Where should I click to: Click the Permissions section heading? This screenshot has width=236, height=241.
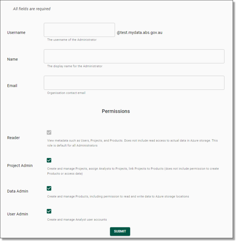pos(116,111)
